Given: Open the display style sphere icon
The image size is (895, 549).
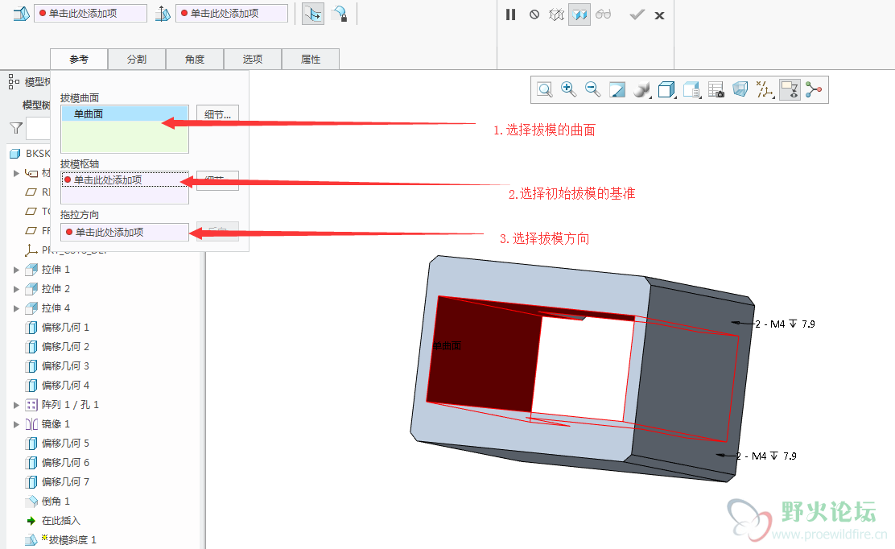Looking at the screenshot, I should point(641,89).
